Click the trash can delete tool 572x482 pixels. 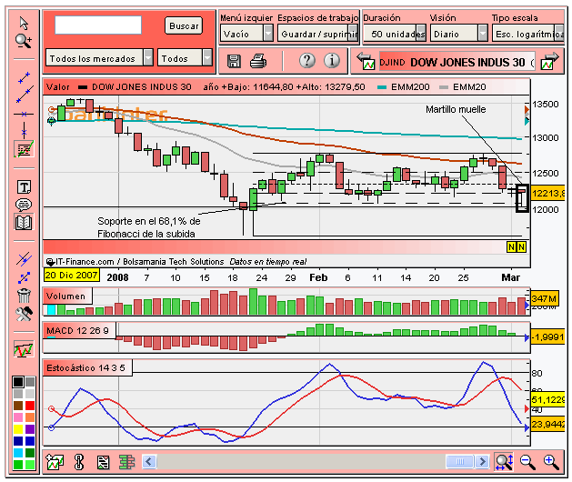pyautogui.click(x=24, y=296)
